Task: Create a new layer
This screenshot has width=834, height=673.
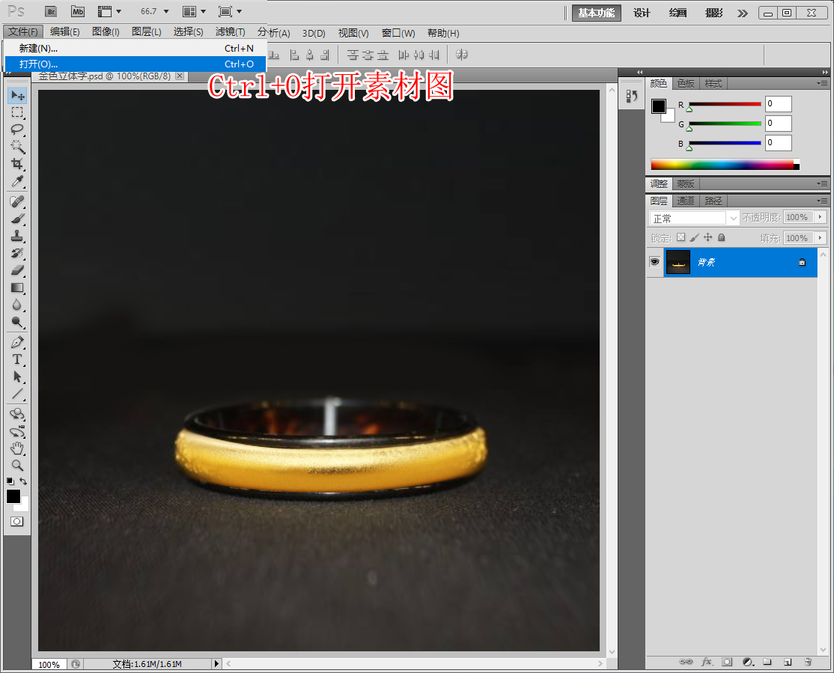Action: point(788,662)
